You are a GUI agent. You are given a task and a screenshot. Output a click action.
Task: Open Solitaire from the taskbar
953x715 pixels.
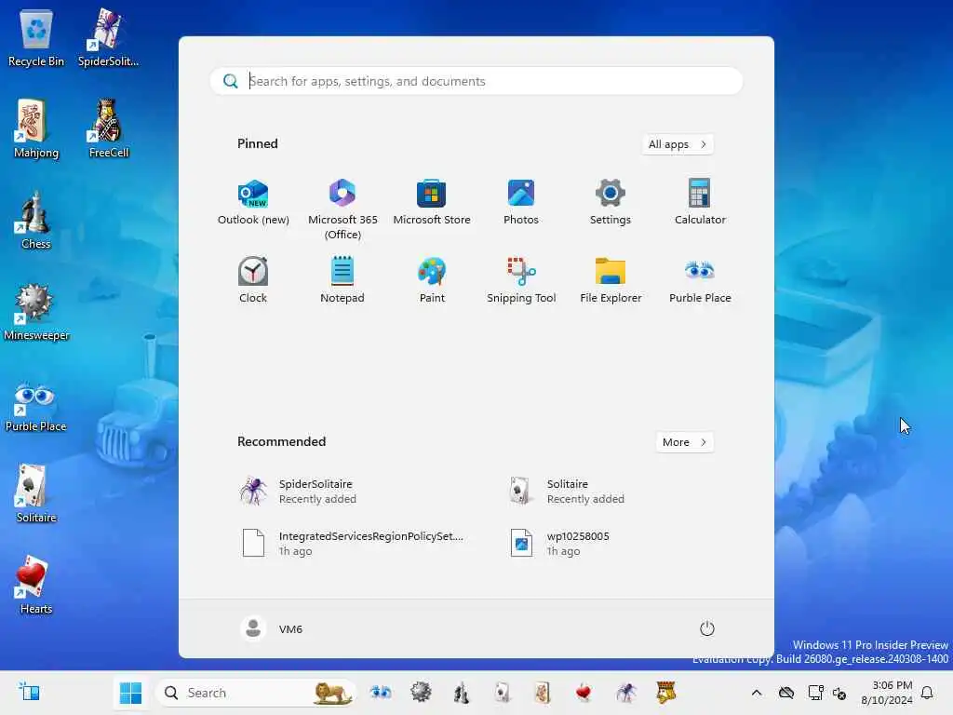pyautogui.click(x=502, y=693)
